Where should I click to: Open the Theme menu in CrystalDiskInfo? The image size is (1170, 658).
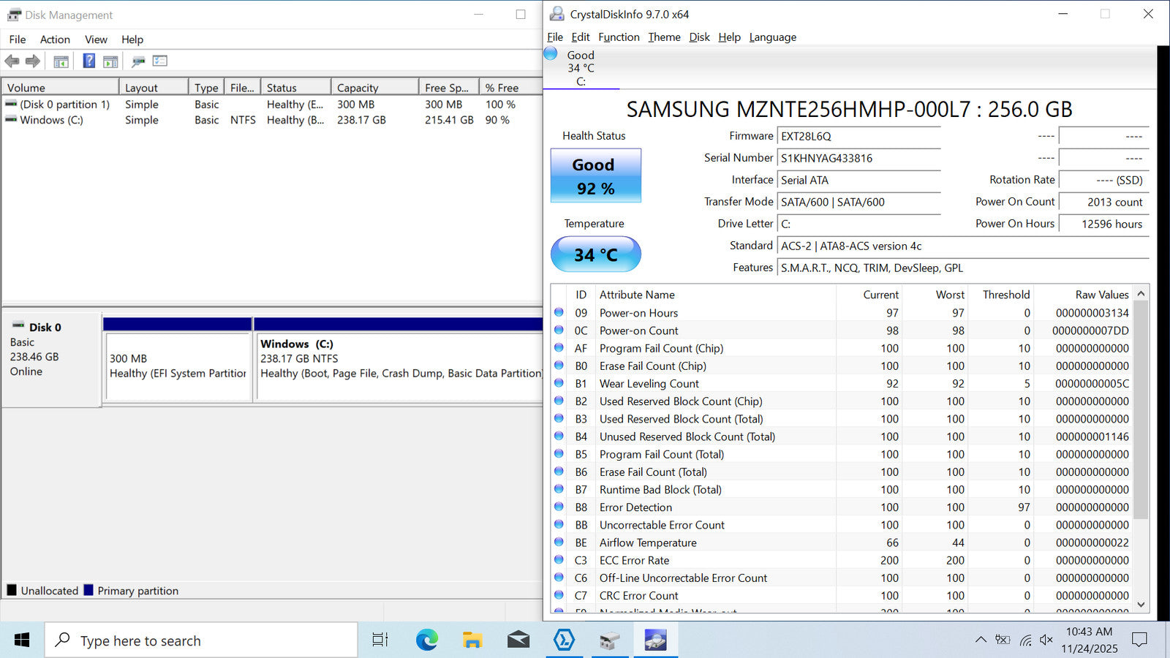663,37
